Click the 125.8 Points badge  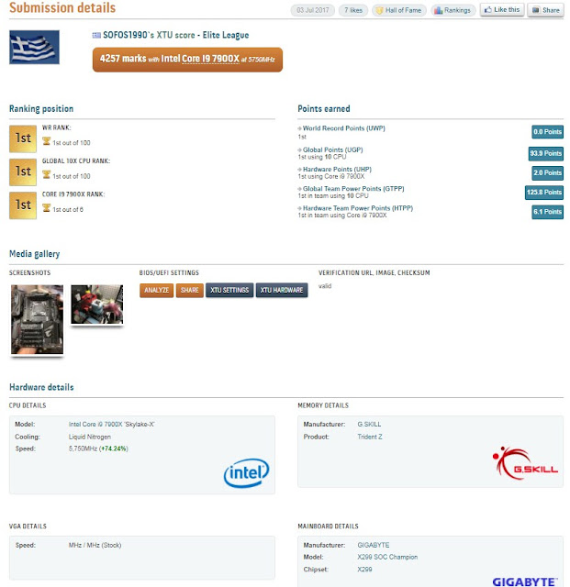[x=544, y=193]
